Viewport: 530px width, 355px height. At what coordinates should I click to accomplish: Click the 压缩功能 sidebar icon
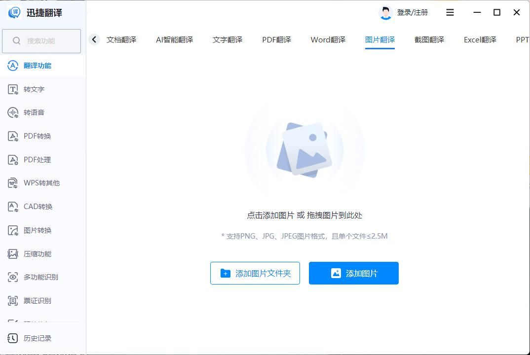click(x=13, y=253)
